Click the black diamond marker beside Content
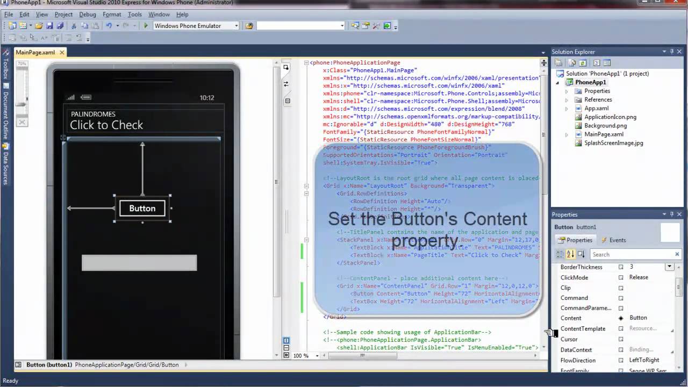Screen dimensions: 688x387 pos(621,318)
